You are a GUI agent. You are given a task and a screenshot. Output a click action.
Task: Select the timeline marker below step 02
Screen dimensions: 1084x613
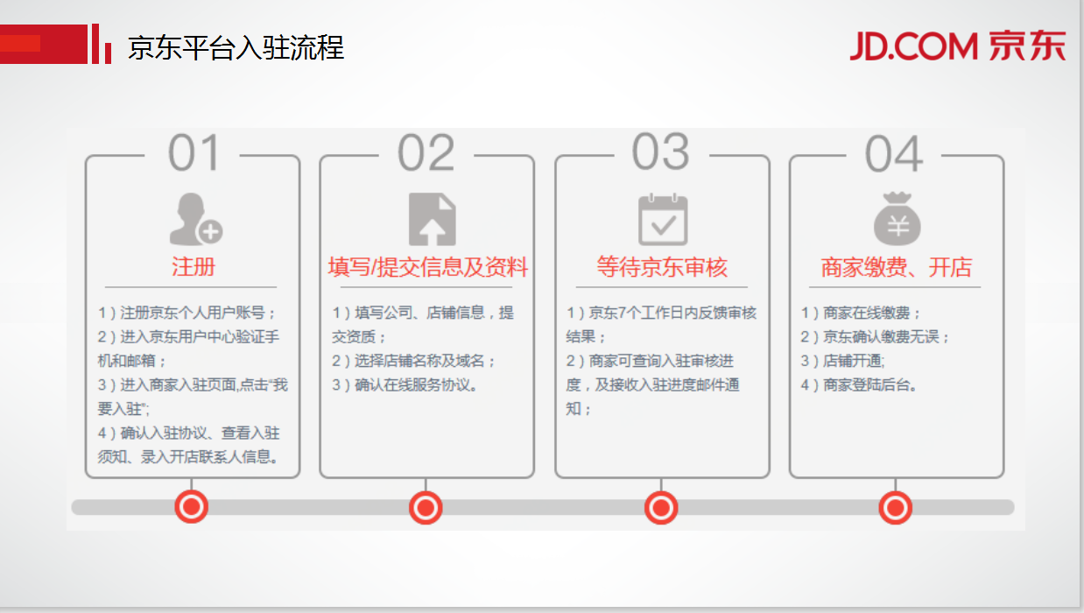click(426, 507)
